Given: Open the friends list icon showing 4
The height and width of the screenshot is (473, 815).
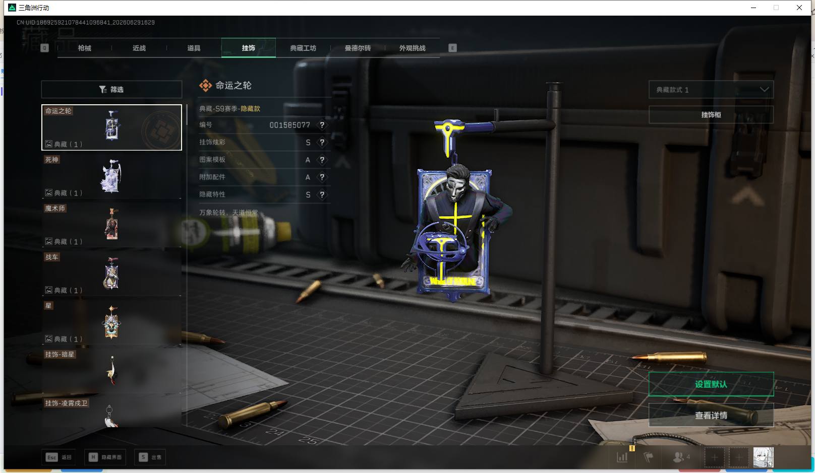Looking at the screenshot, I should click(681, 457).
